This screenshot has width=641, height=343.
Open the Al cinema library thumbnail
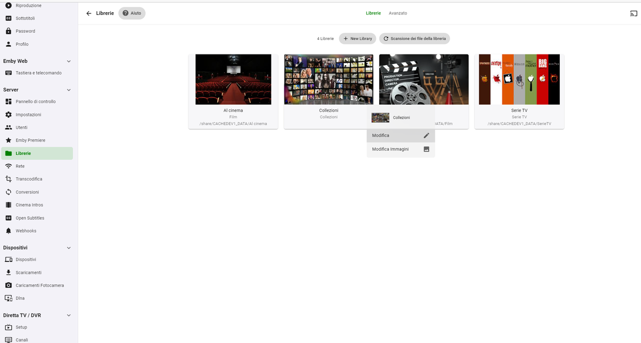tap(233, 79)
